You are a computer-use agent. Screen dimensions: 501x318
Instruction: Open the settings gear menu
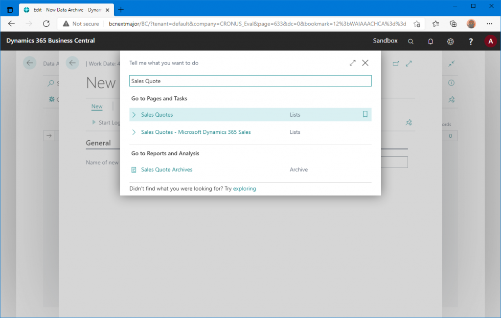(451, 41)
